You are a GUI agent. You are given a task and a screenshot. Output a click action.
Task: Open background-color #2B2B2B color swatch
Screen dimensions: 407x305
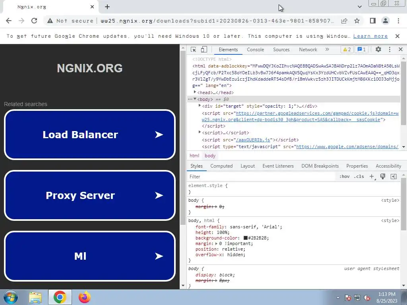246,238
